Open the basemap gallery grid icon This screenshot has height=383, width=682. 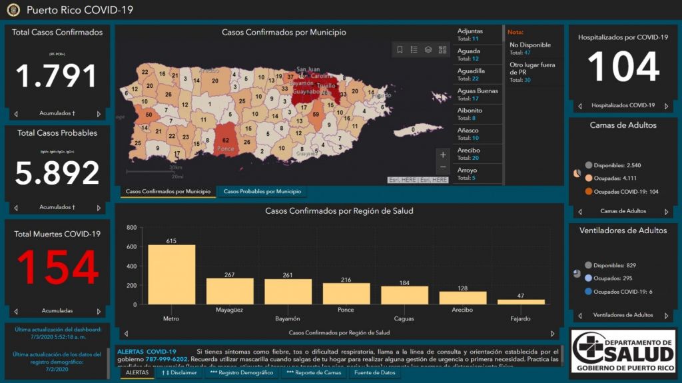click(x=443, y=50)
